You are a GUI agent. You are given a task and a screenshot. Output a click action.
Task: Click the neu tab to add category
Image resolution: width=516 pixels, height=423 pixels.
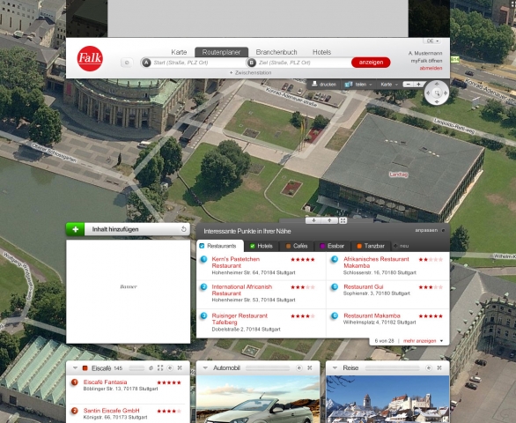click(402, 246)
